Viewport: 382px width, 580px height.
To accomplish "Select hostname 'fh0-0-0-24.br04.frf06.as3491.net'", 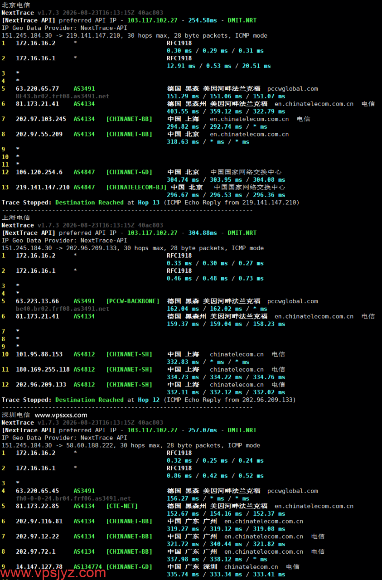I will (73, 498).
